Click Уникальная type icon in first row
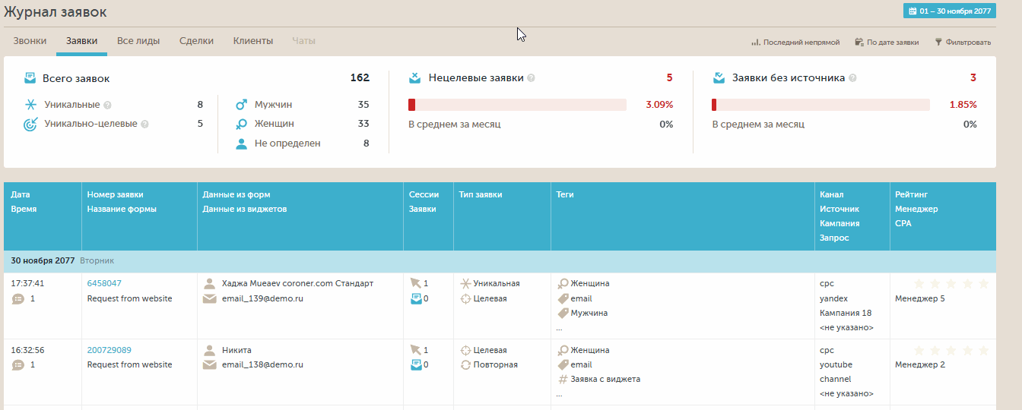The image size is (1022, 410). (x=465, y=283)
